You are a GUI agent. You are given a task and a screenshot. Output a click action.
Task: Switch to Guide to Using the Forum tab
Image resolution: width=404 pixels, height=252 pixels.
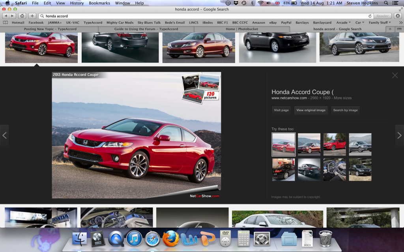(x=146, y=29)
